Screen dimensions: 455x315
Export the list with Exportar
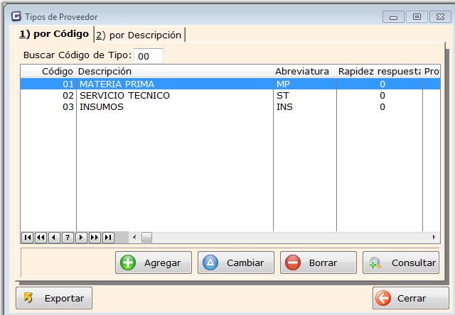[54, 298]
